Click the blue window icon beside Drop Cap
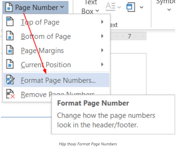185x150 pixels. 130,7
